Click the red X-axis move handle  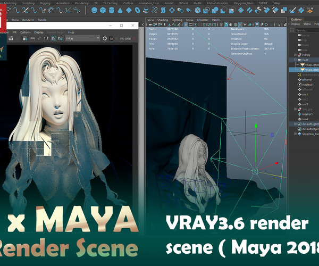coord(276,163)
